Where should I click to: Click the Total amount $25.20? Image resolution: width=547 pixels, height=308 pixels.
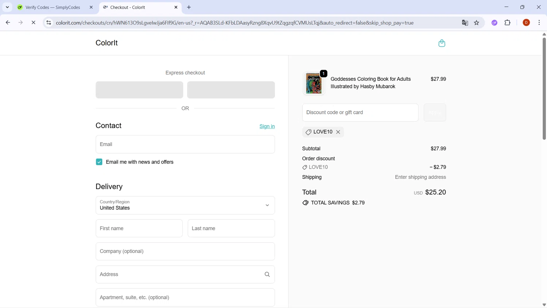pyautogui.click(x=435, y=192)
